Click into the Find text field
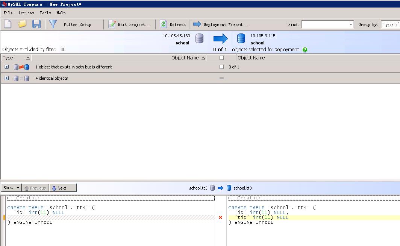400x246 pixels. point(325,24)
